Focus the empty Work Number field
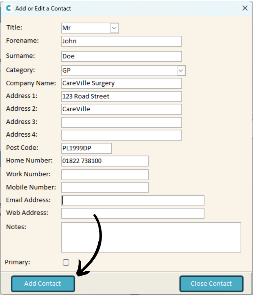This screenshot has width=254, height=296. click(105, 175)
